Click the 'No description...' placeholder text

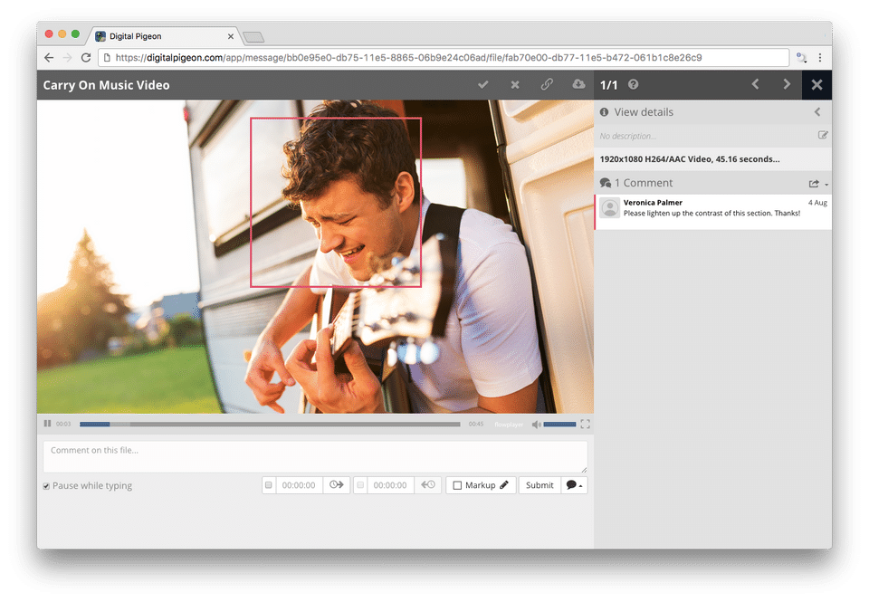[x=627, y=136]
